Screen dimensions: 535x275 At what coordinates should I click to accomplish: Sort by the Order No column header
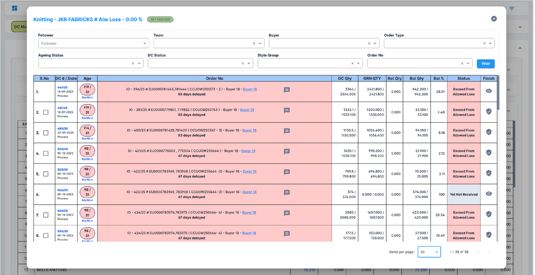pyautogui.click(x=214, y=78)
